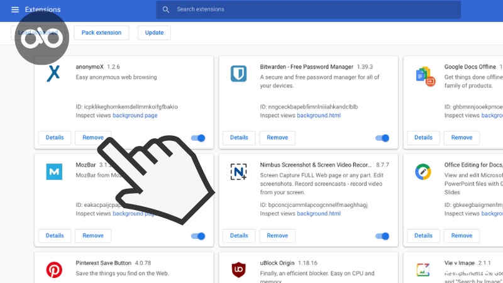
Task: Disable the Bitwarden extension toggle
Action: point(382,138)
